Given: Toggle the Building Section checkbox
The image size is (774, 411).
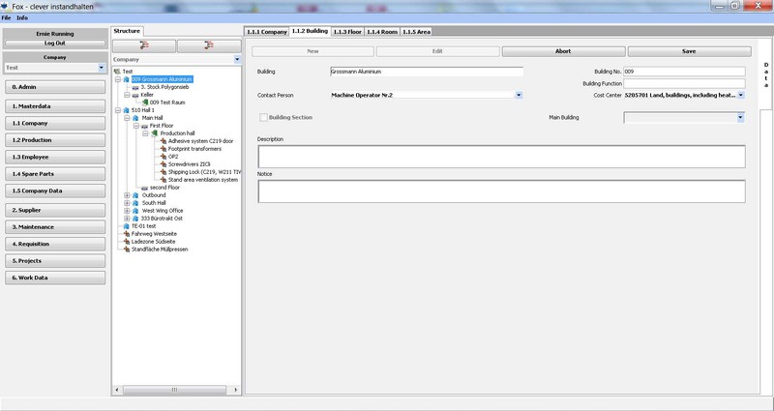Looking at the screenshot, I should click(x=262, y=117).
